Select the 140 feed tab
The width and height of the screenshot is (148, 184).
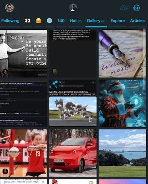click(x=61, y=21)
